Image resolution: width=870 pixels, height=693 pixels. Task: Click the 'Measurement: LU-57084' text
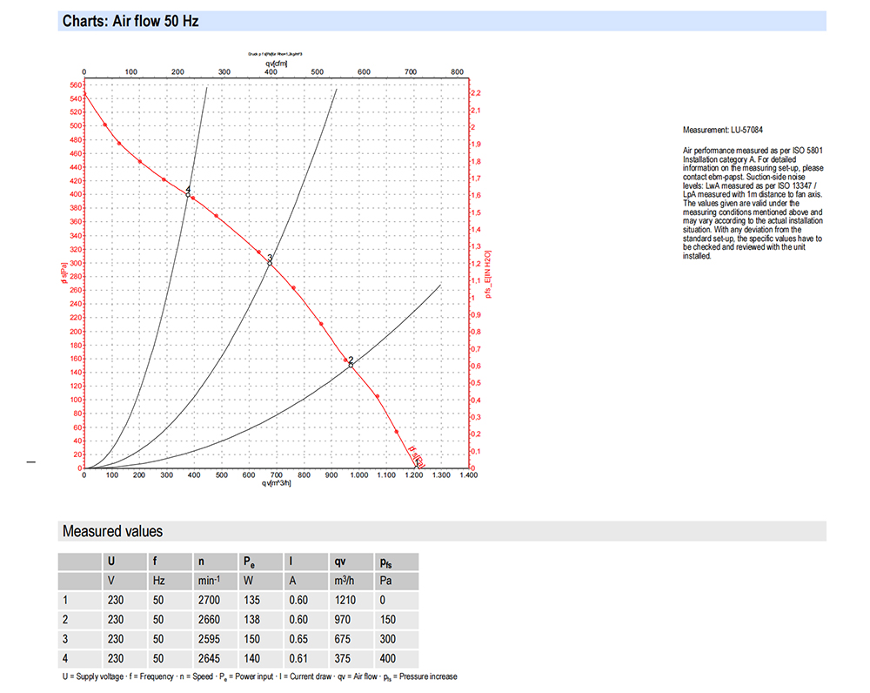722,130
